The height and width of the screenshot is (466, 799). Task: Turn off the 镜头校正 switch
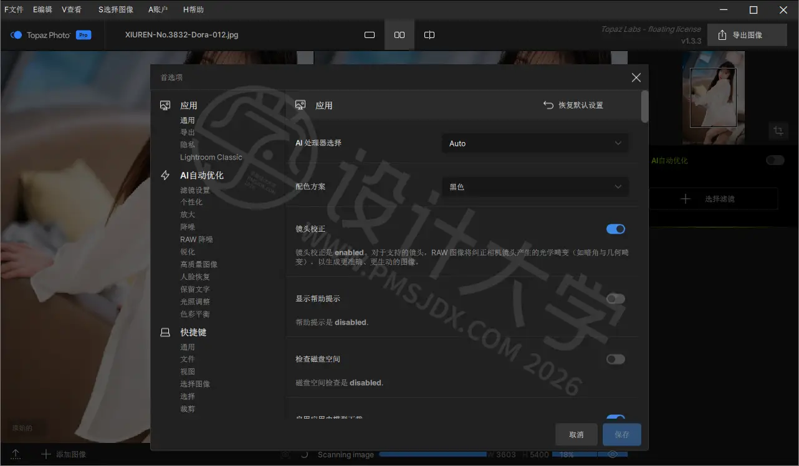[x=616, y=229]
